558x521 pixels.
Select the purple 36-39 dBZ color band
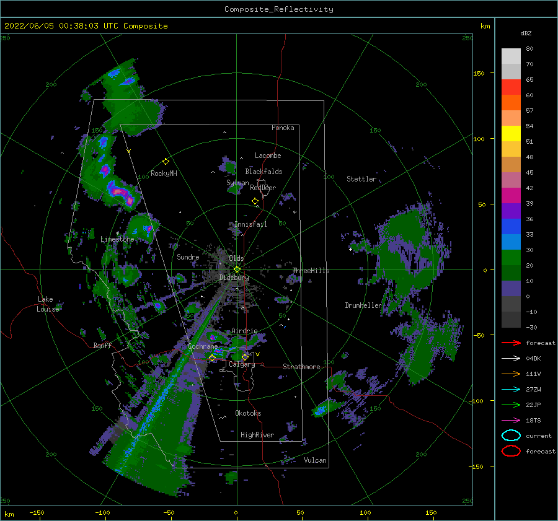point(511,211)
